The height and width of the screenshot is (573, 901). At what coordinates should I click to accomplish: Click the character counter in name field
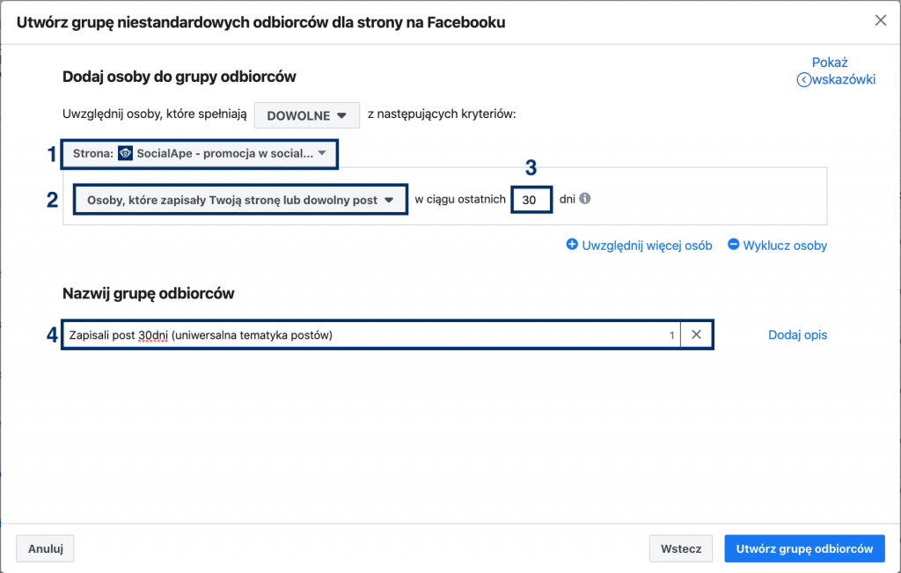coord(672,335)
